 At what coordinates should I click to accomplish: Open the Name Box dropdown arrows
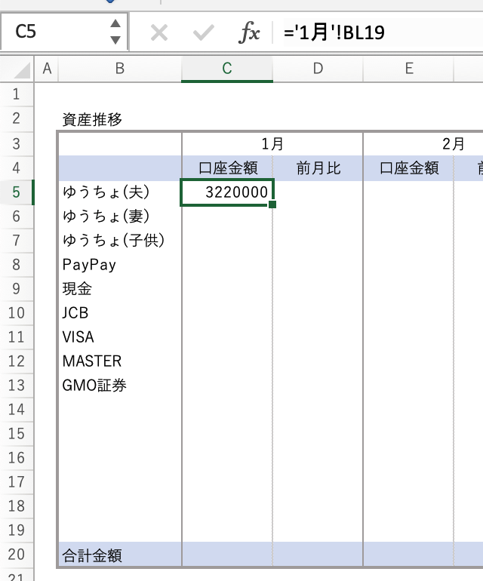[115, 32]
